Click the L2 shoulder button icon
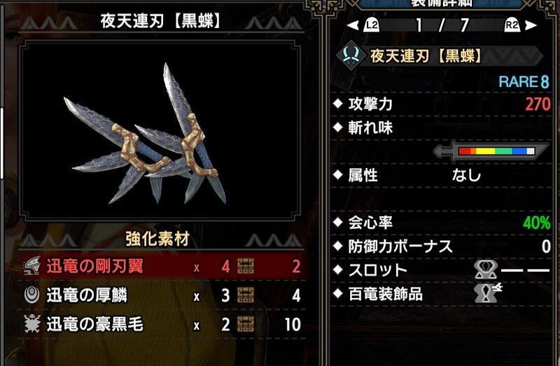This screenshot has width=560, height=366. click(372, 25)
